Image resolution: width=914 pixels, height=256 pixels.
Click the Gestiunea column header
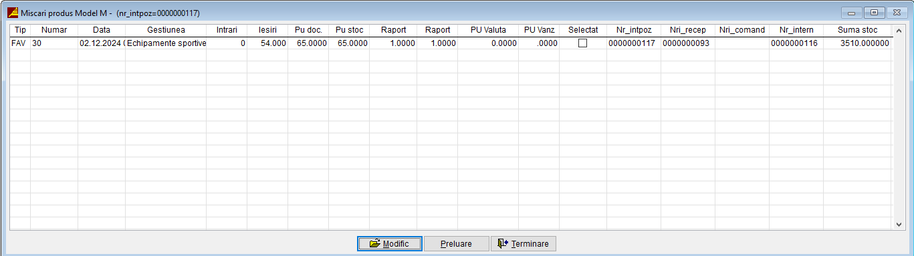pos(166,30)
